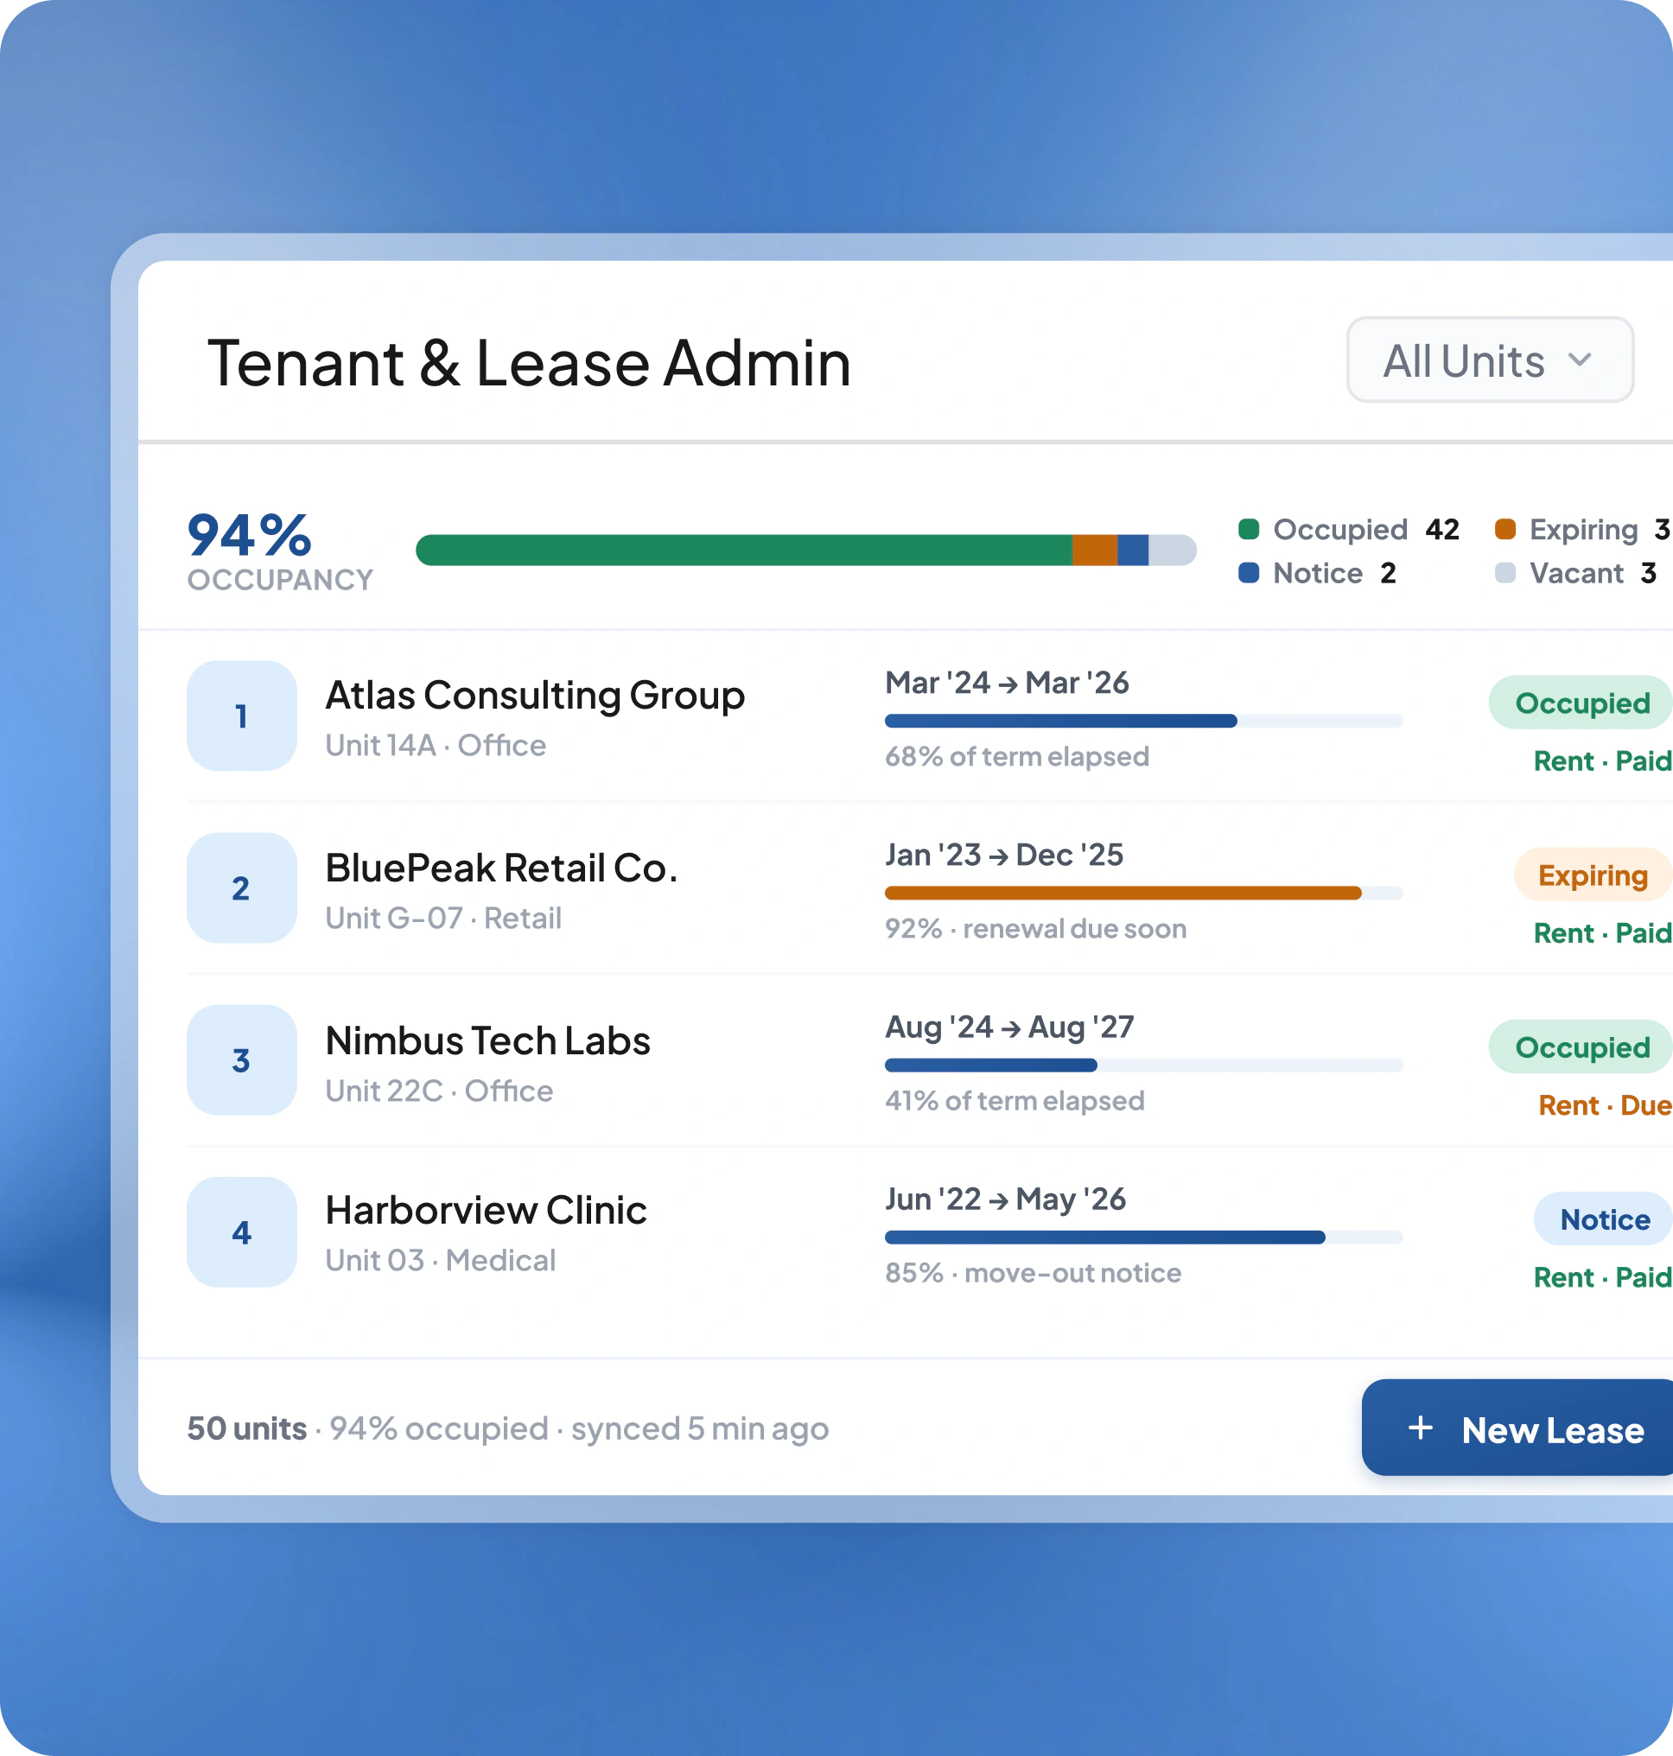Click Occupied 42 legend entry
The width and height of the screenshot is (1673, 1756).
(x=1349, y=529)
